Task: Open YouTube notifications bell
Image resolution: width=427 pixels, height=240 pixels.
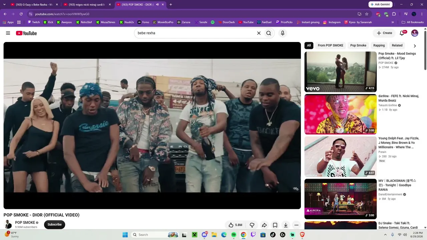Action: [x=402, y=33]
